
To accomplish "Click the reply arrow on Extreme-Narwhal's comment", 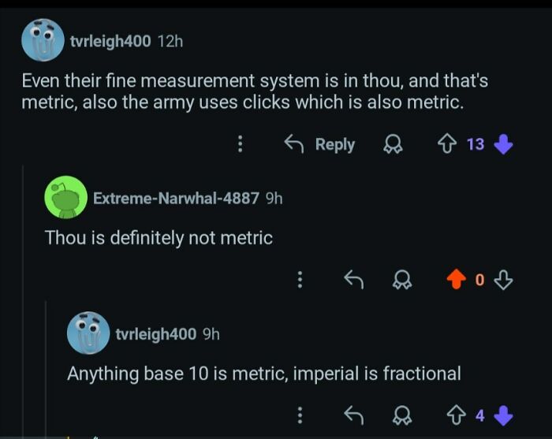I will (x=352, y=279).
